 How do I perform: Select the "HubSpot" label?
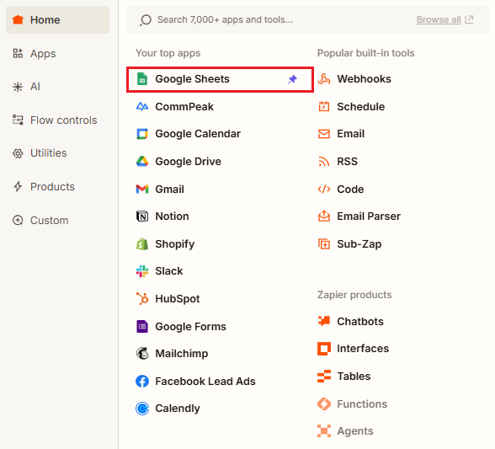(x=178, y=299)
